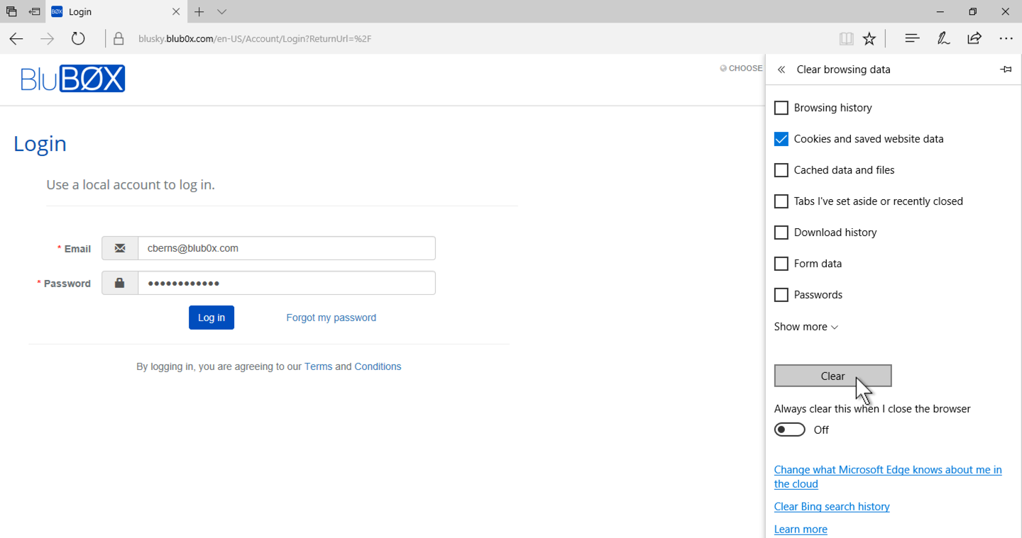Click the Forgot my password link

(331, 318)
